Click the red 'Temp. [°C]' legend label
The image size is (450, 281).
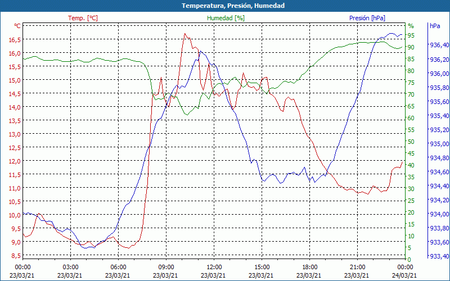pos(83,18)
